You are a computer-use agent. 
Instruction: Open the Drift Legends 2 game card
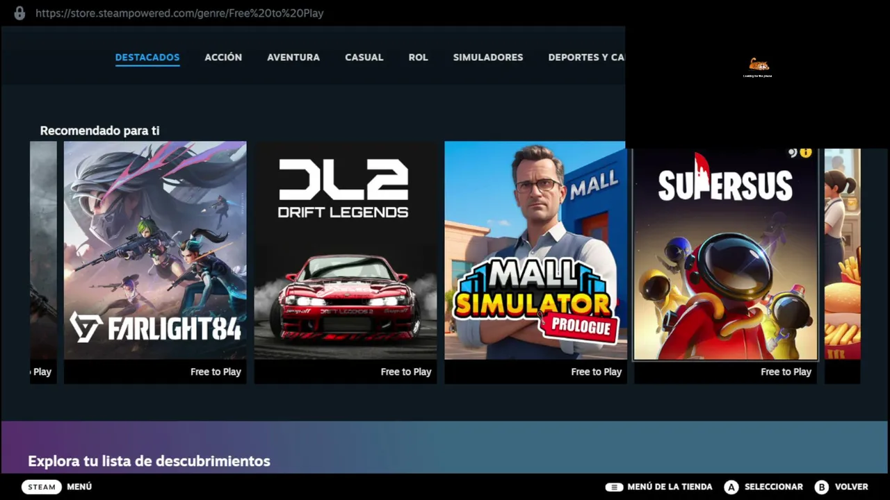(346, 262)
